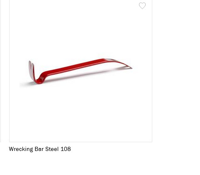Click the "108" number in the title
This screenshot has height=175, width=200.
pos(66,149)
